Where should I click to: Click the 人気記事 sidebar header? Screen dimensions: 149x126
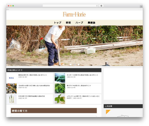click(123, 106)
